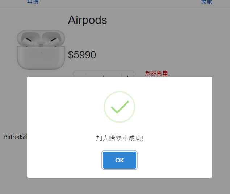The image size is (230, 194).
Task: Focus the quantity number field
Action: (104, 74)
